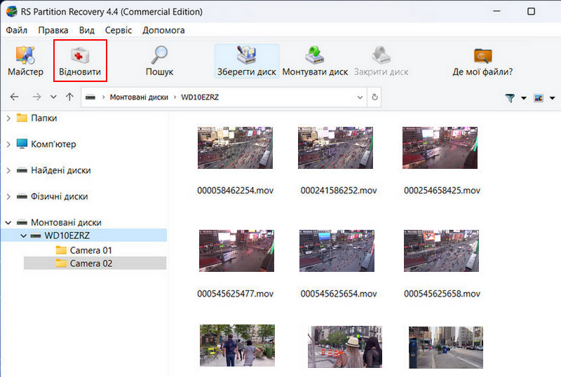Click Зберегти диск toolbar button

[x=247, y=61]
